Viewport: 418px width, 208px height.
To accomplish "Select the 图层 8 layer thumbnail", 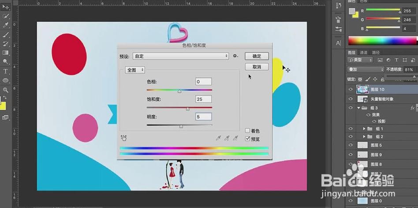I will pos(362,164).
